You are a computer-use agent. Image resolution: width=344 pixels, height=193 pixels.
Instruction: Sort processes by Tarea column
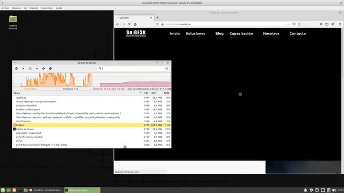[77, 93]
